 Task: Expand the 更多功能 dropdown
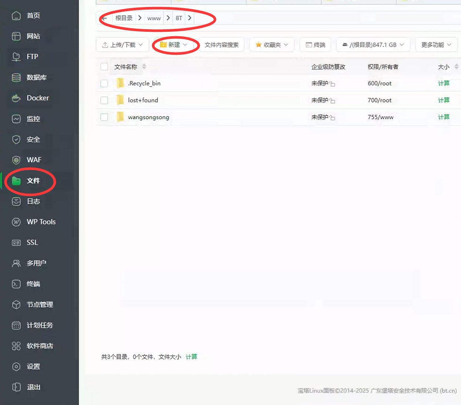click(x=436, y=45)
